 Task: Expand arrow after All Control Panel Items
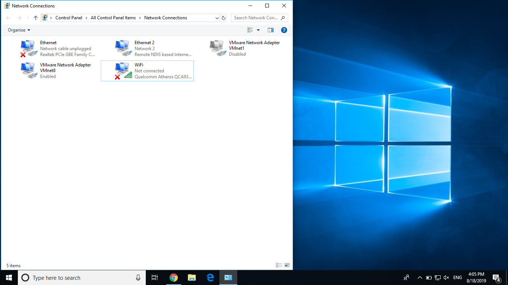click(140, 18)
